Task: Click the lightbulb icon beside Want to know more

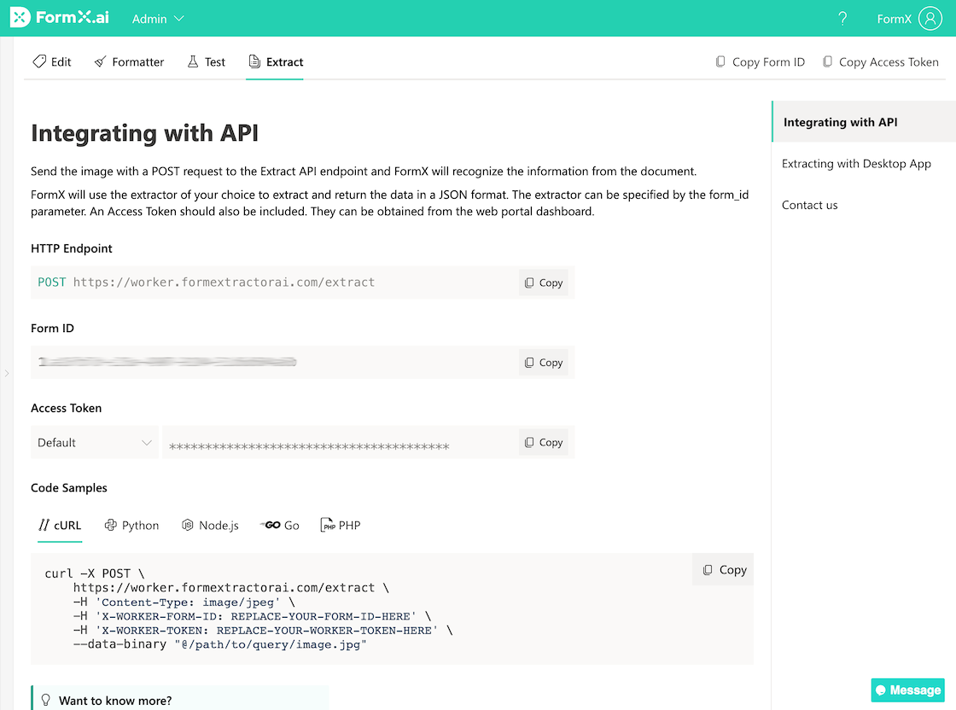Action: click(46, 701)
